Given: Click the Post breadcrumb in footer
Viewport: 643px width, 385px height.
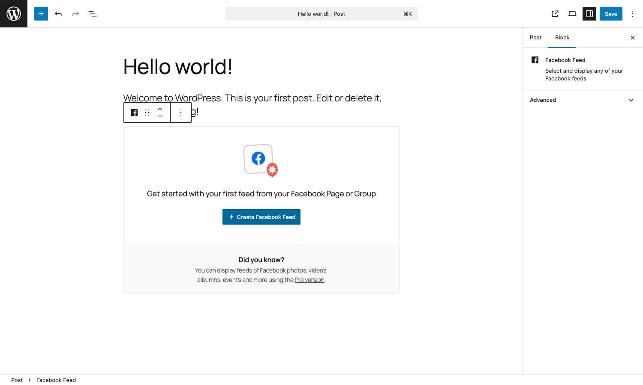Looking at the screenshot, I should tap(17, 380).
